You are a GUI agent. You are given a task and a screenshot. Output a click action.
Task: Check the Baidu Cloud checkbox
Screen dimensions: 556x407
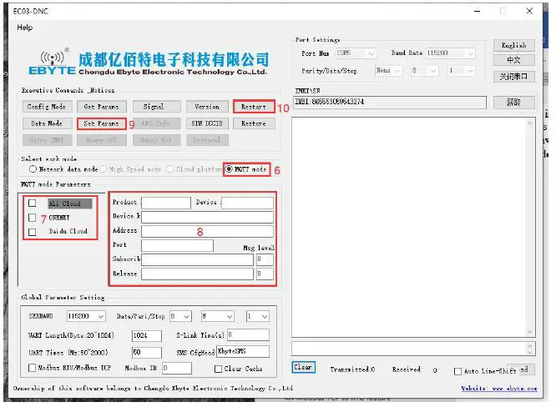[x=33, y=232]
